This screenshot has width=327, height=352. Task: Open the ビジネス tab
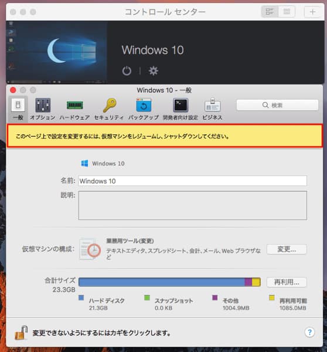212,109
